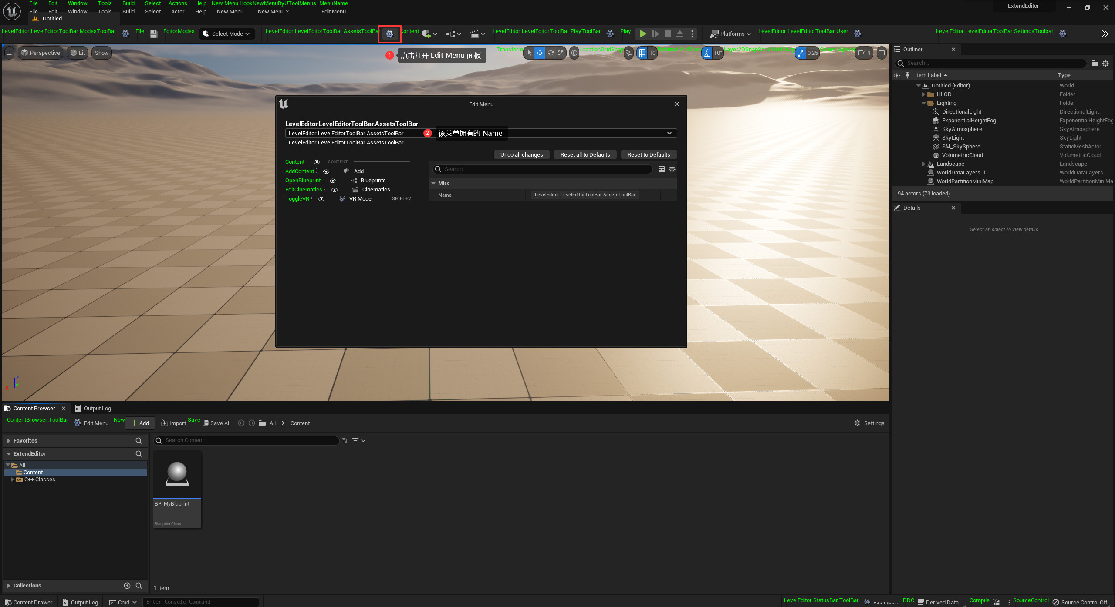Expand the Landscape item in Outliner
This screenshot has width=1115, height=607.
(x=923, y=164)
